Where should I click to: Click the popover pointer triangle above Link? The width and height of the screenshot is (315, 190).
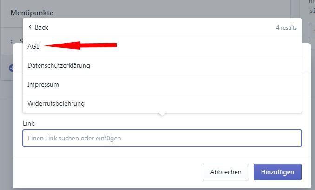pos(162,114)
